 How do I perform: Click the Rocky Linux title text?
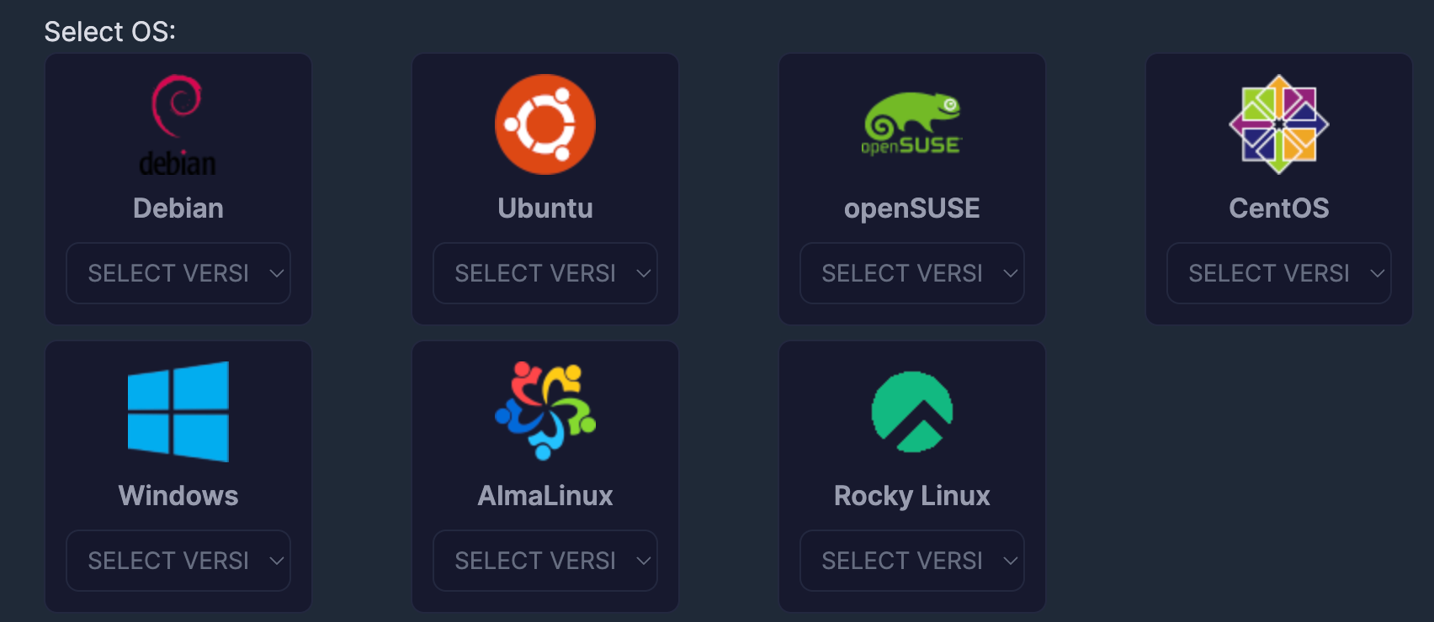tap(912, 496)
